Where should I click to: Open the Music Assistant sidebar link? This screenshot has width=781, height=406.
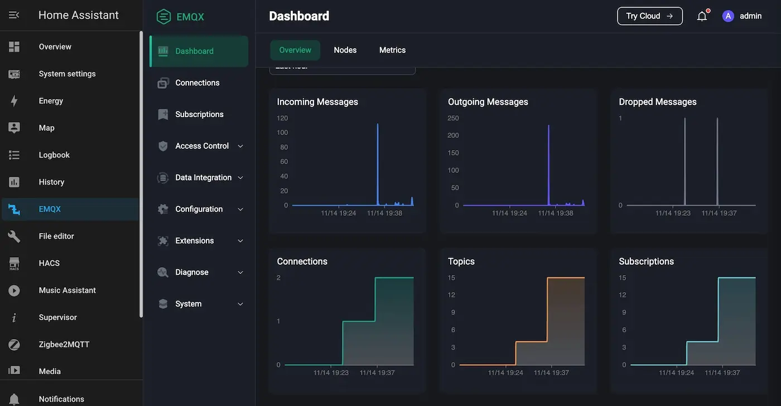[x=70, y=290]
